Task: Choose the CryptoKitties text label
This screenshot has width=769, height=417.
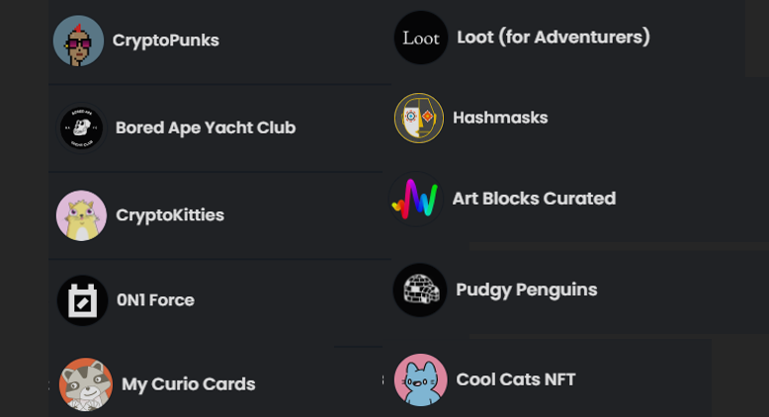Action: 170,215
